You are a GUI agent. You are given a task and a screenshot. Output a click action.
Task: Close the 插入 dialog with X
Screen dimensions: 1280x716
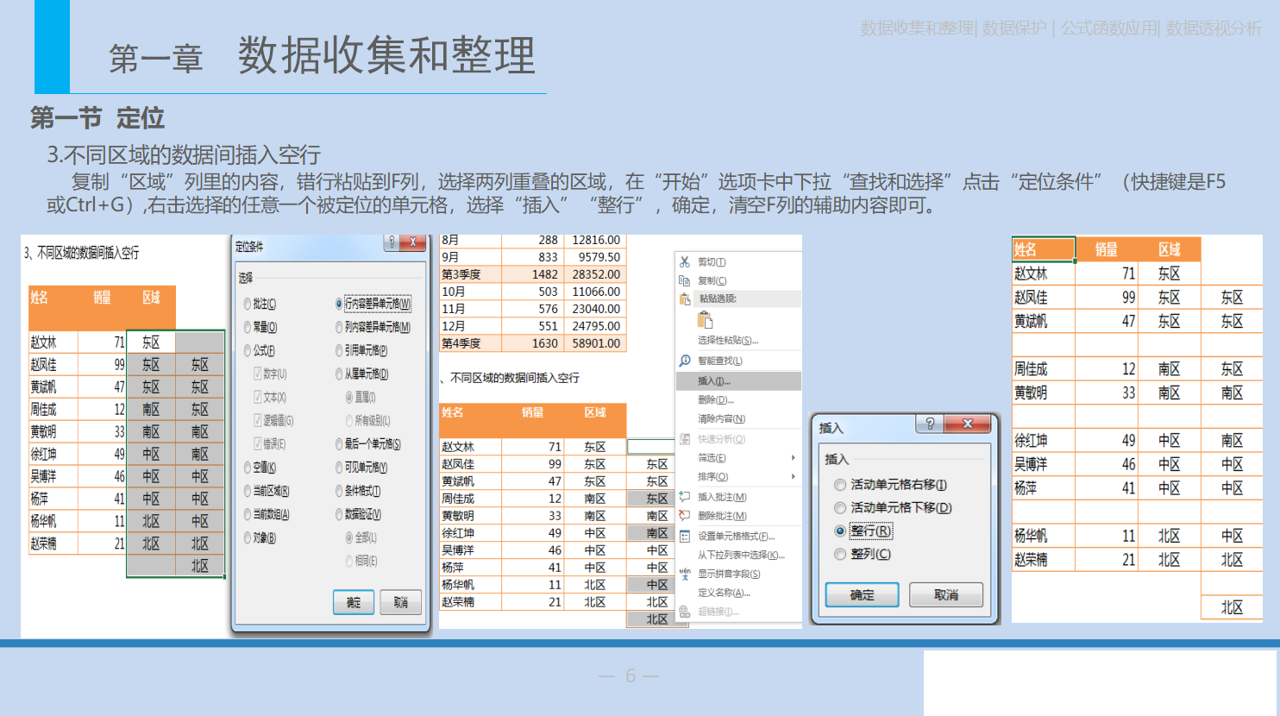968,424
